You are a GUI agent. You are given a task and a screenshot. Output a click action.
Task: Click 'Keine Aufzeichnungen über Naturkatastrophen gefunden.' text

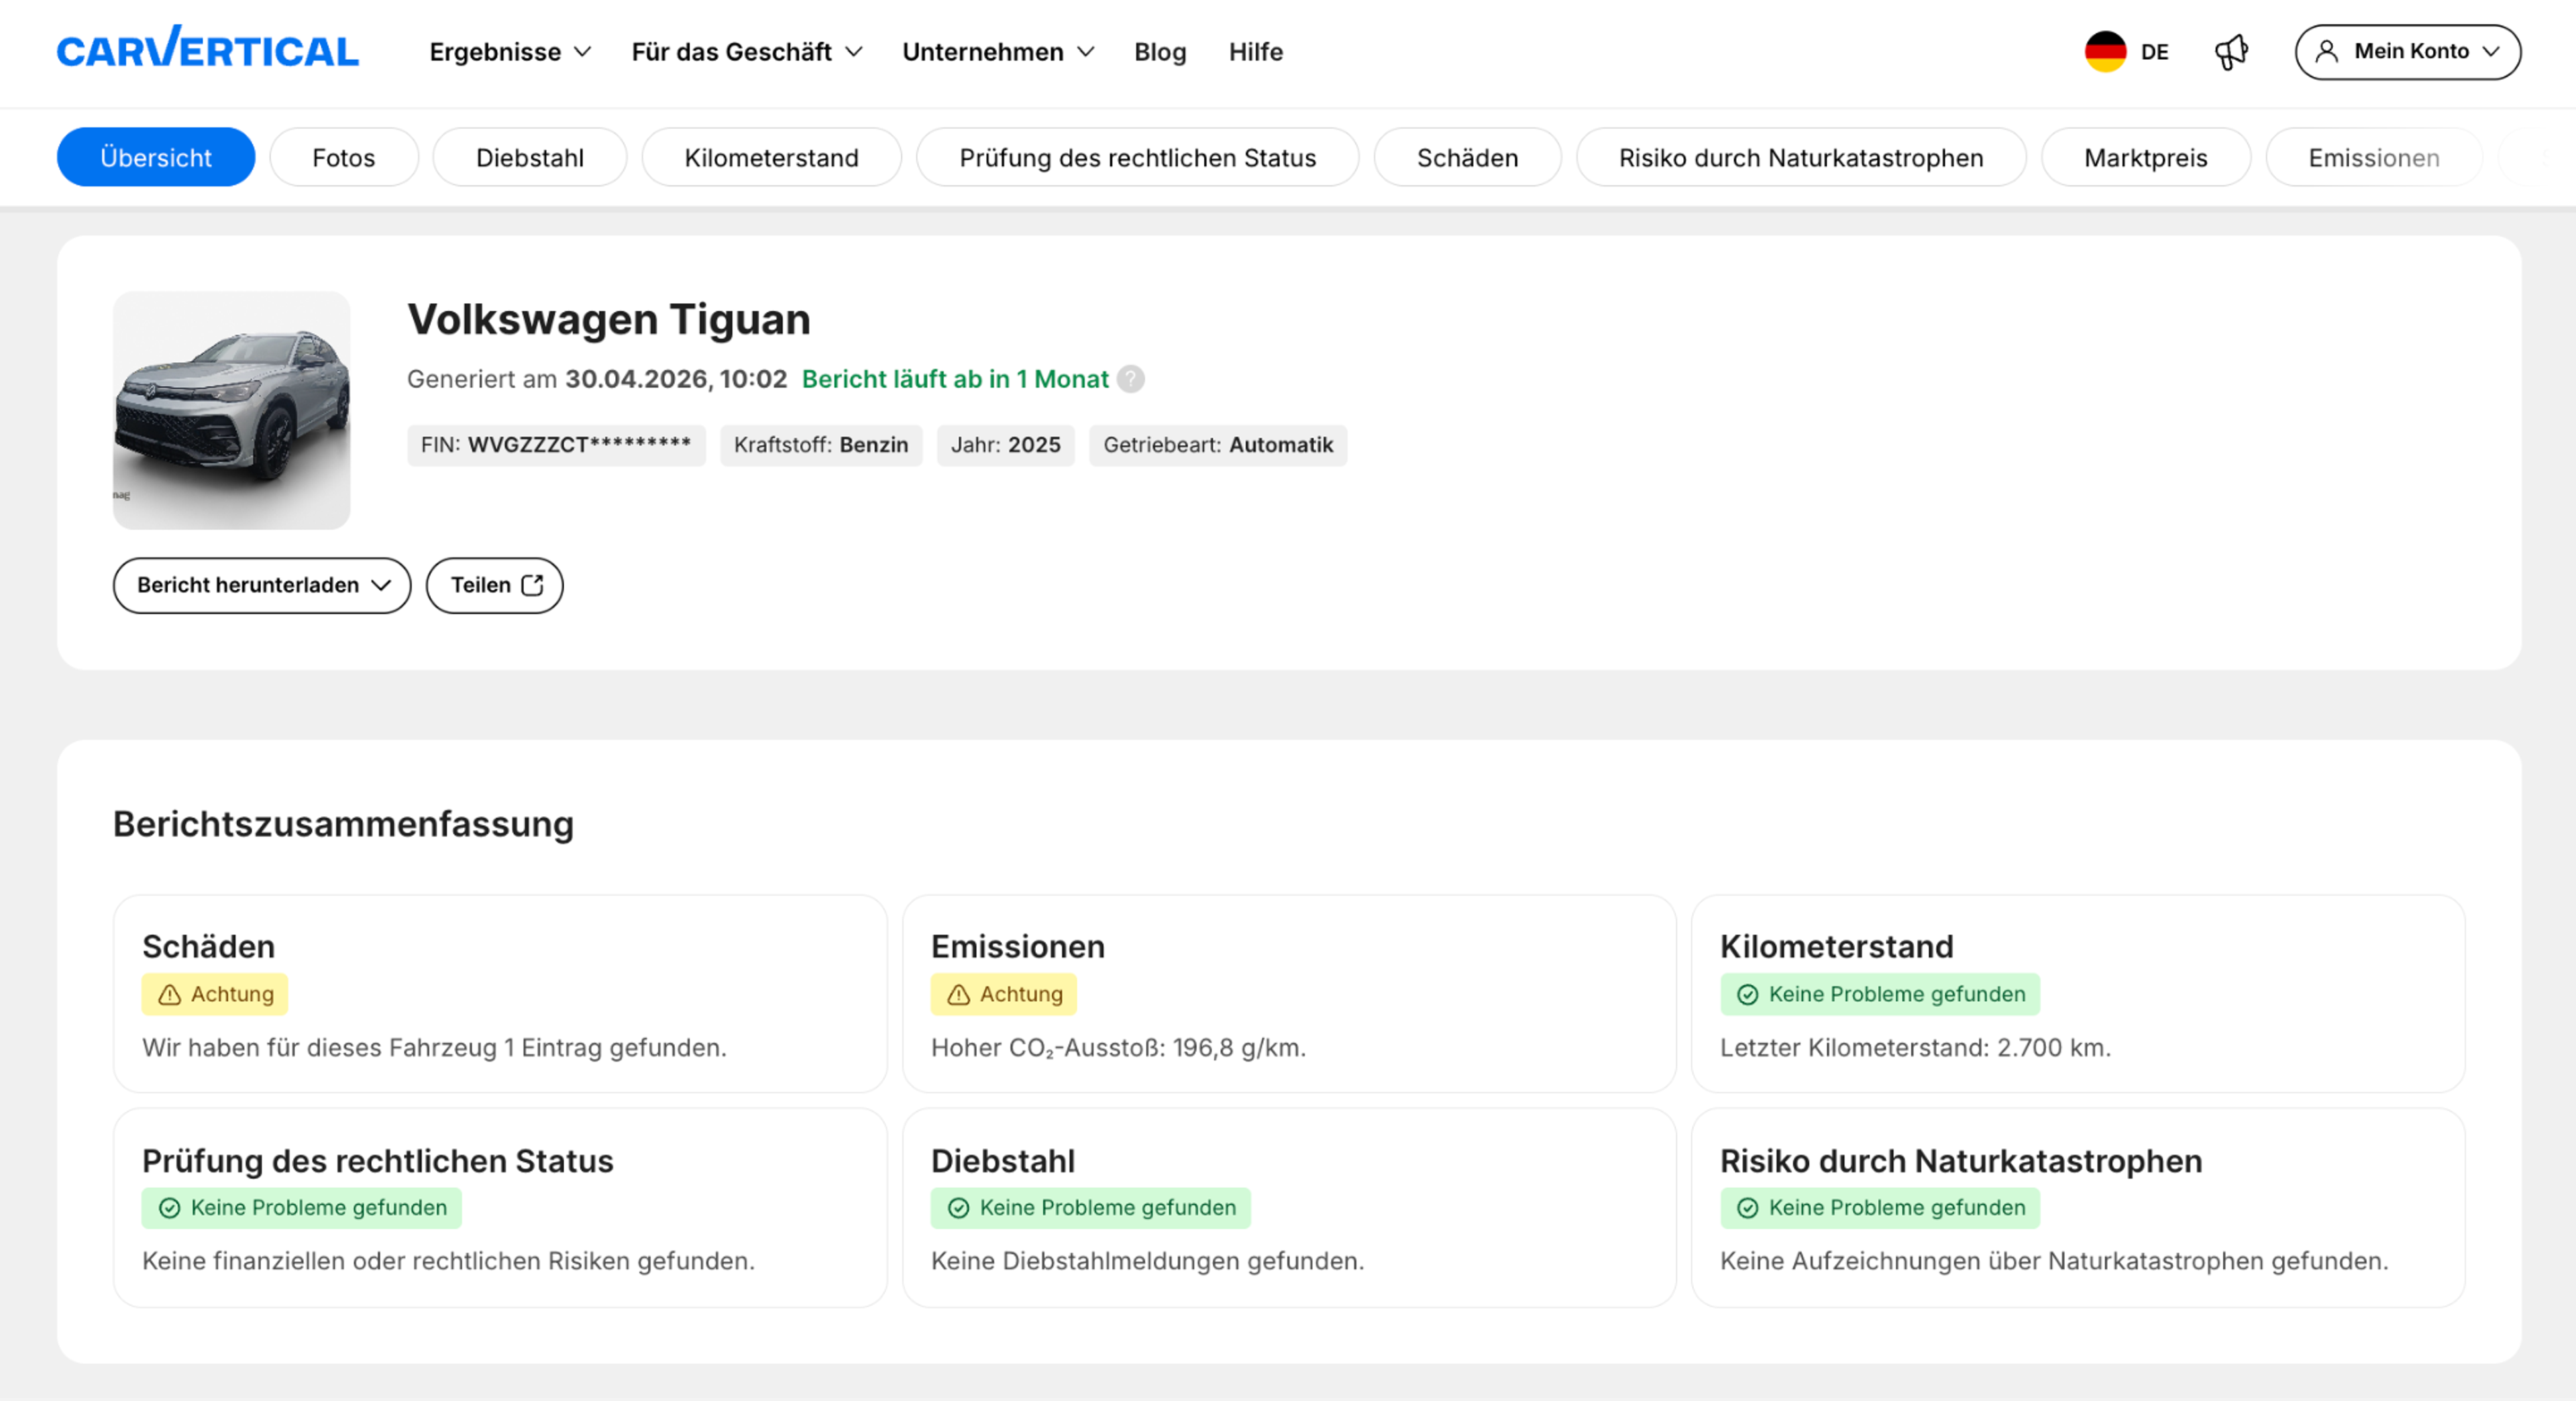click(2054, 1261)
